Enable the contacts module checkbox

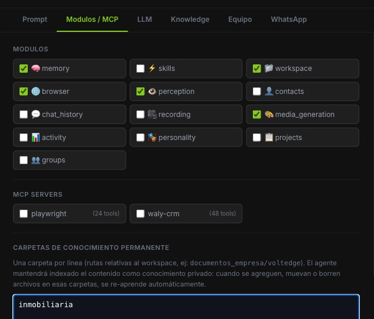click(256, 92)
